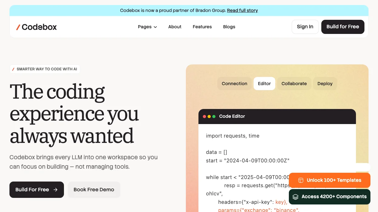Click the arrow icon in Build For Free
This screenshot has width=378, height=212.
[x=55, y=190]
